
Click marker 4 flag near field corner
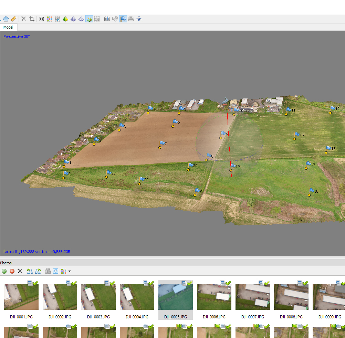tap(150, 108)
